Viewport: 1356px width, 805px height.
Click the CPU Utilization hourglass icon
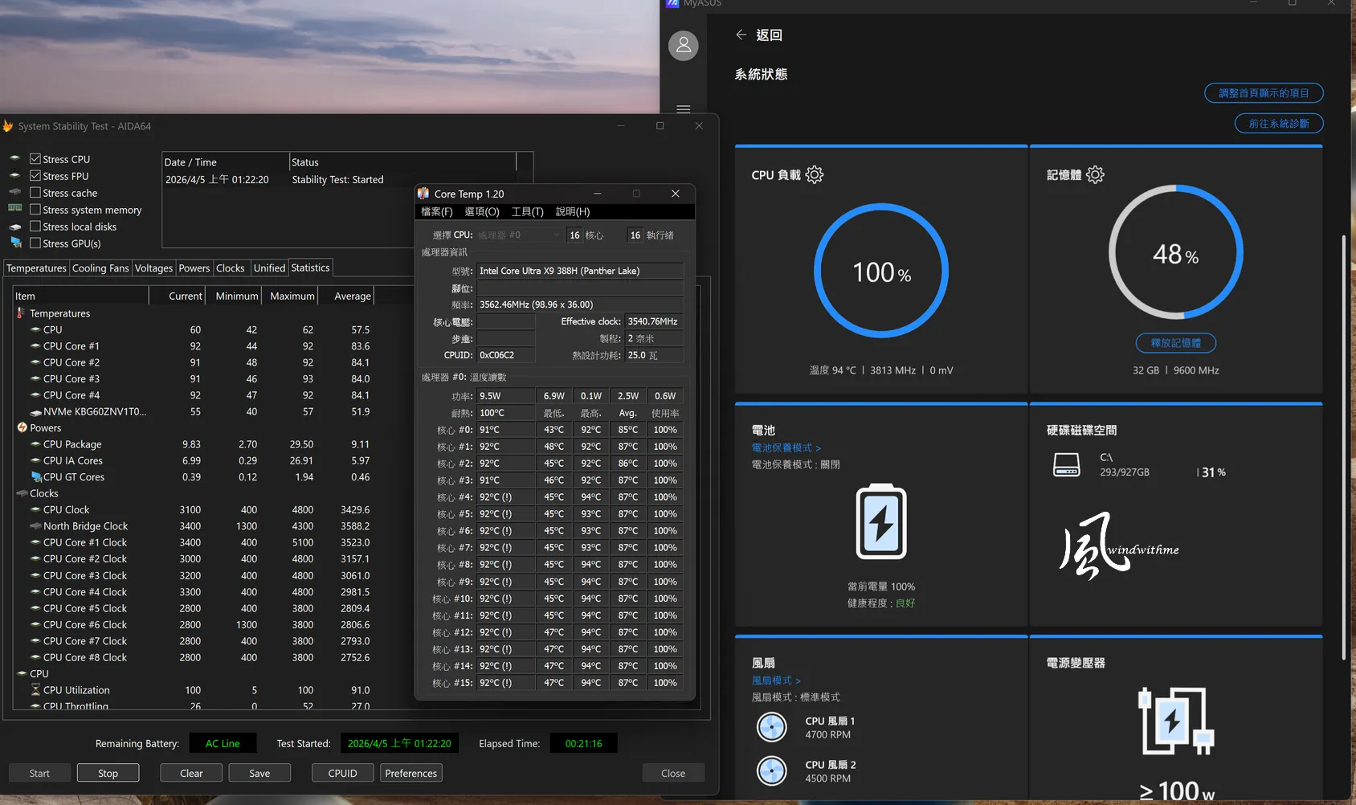[35, 690]
